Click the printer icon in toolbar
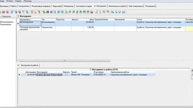 [x=51, y=12]
